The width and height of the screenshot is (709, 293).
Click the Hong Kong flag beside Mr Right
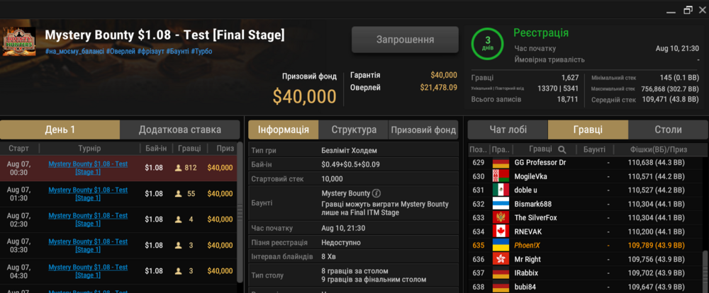pyautogui.click(x=501, y=259)
